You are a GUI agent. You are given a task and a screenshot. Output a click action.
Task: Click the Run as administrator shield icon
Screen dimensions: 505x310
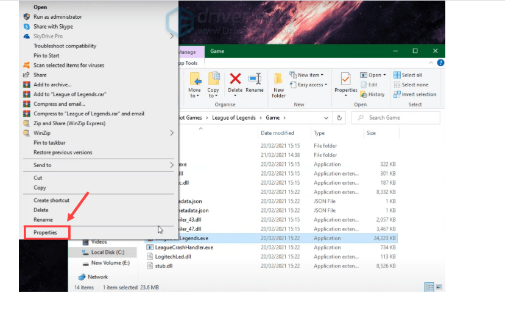[x=27, y=16]
